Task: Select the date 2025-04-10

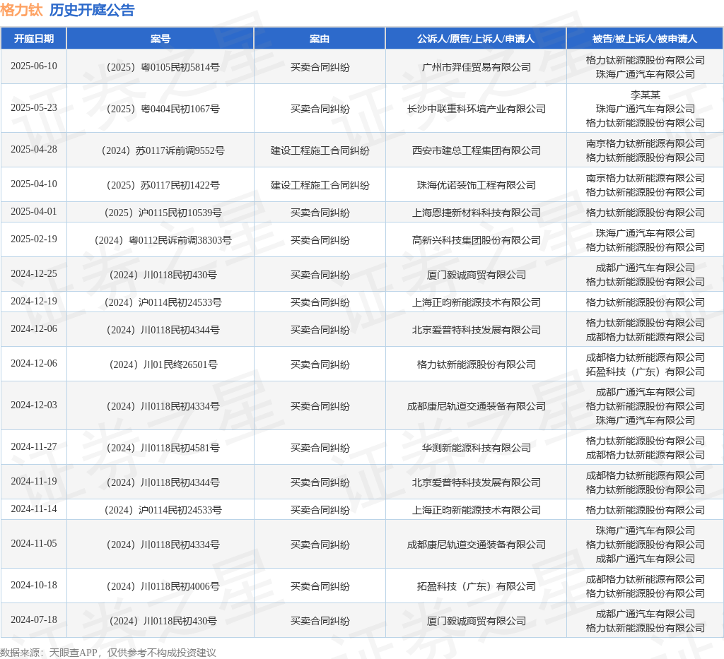Action: click(x=34, y=184)
